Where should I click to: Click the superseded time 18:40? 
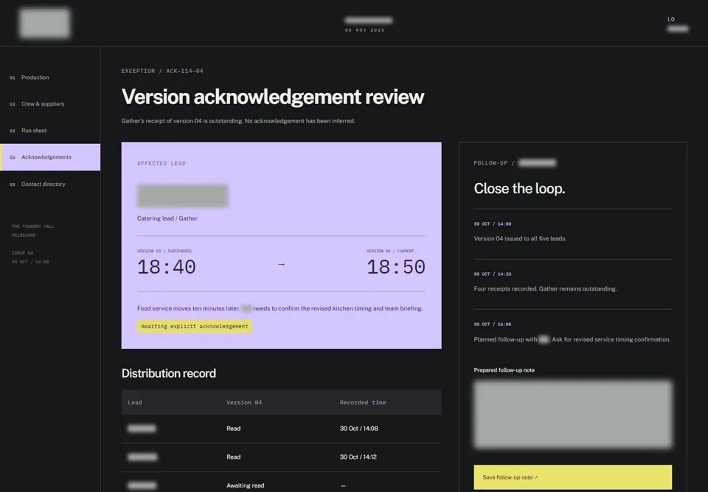coord(166,267)
